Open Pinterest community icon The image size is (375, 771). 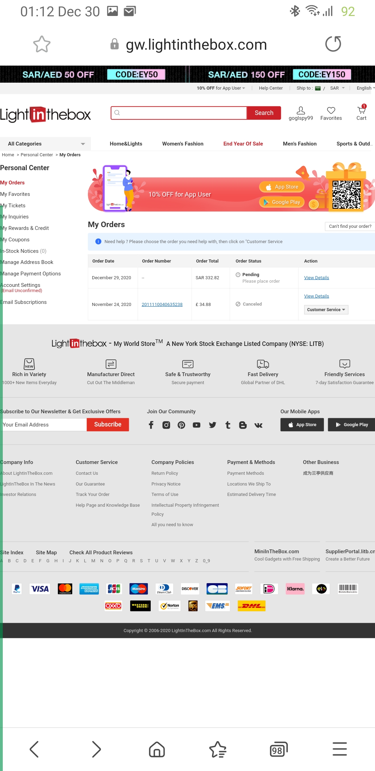pyautogui.click(x=181, y=425)
